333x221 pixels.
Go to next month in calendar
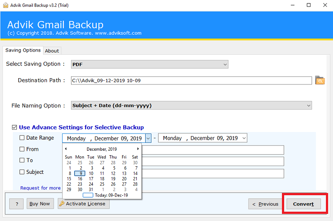138,149
